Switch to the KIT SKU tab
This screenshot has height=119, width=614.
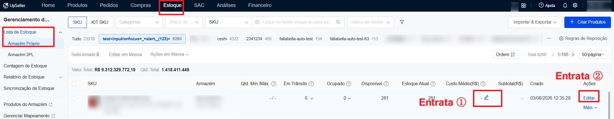pyautogui.click(x=100, y=22)
